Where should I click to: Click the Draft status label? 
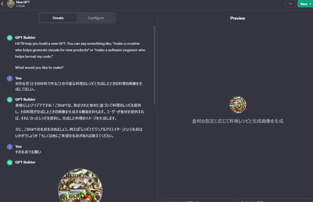click(21, 6)
